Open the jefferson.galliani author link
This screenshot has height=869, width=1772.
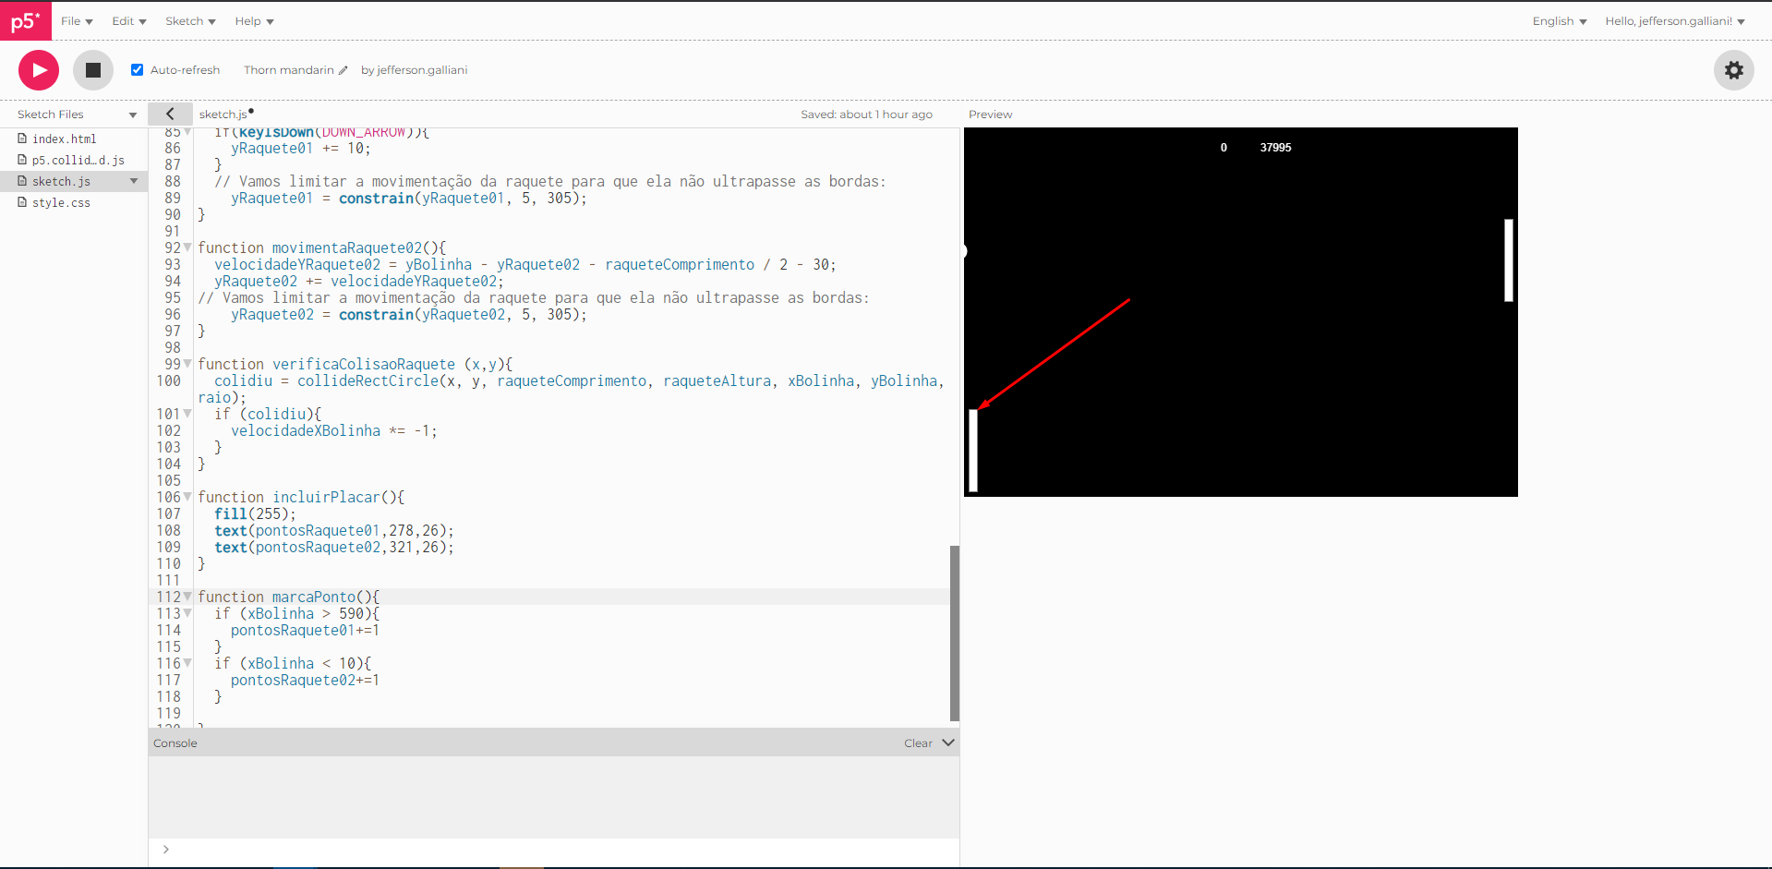[422, 70]
